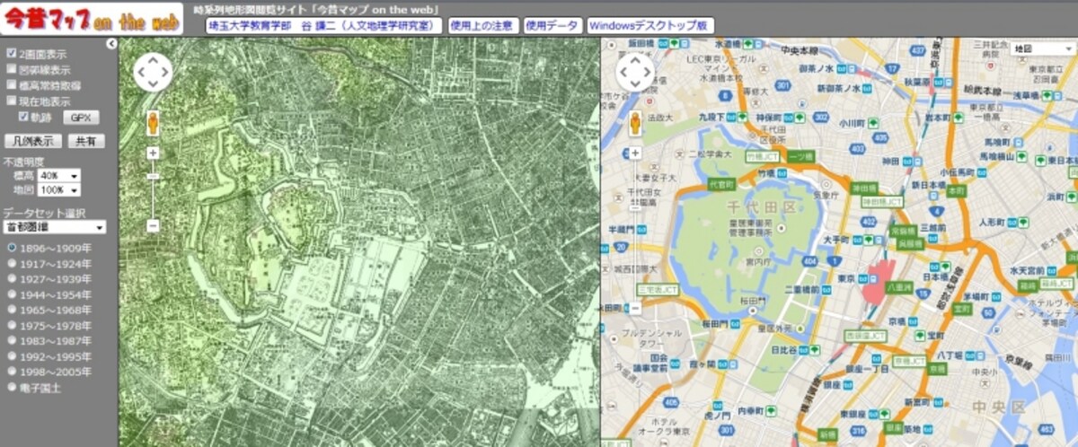Click the green 代官町 expressway ramp marker

(x=721, y=183)
